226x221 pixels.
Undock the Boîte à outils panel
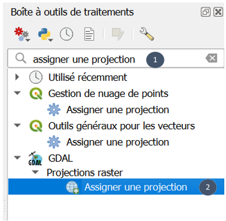coord(205,12)
